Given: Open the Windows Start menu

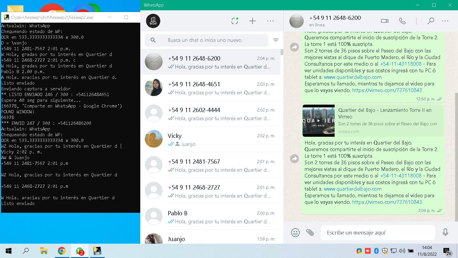Looking at the screenshot, I should (9, 251).
